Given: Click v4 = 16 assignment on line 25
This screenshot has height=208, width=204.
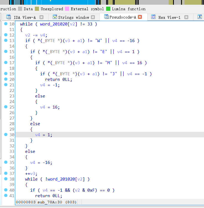Looking at the screenshot, I should coord(50,107).
